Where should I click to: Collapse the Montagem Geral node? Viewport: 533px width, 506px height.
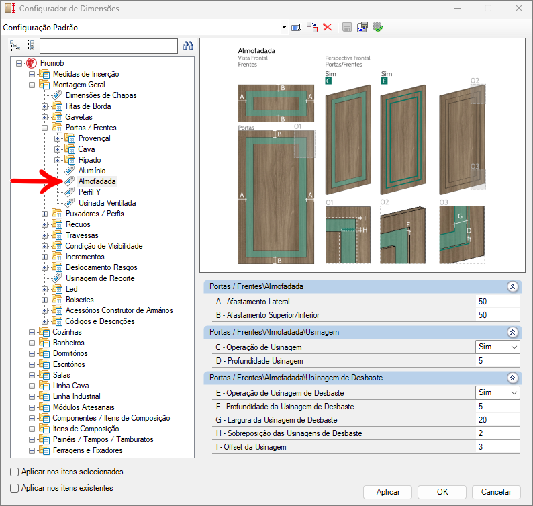click(x=32, y=85)
